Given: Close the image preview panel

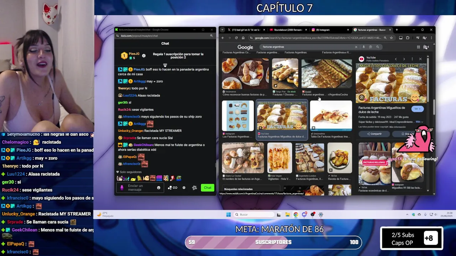Looking at the screenshot, I should [420, 59].
